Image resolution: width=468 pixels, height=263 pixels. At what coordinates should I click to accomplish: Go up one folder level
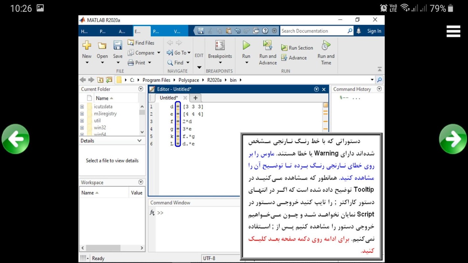click(x=100, y=80)
